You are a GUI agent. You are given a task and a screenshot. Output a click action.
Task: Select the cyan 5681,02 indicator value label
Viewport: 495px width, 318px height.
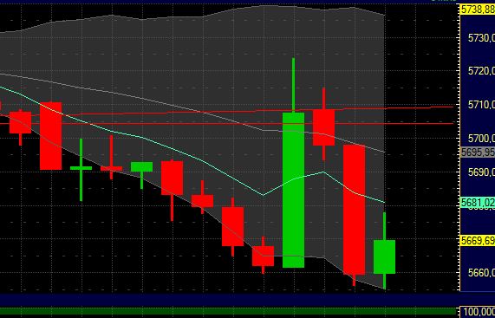pos(478,202)
